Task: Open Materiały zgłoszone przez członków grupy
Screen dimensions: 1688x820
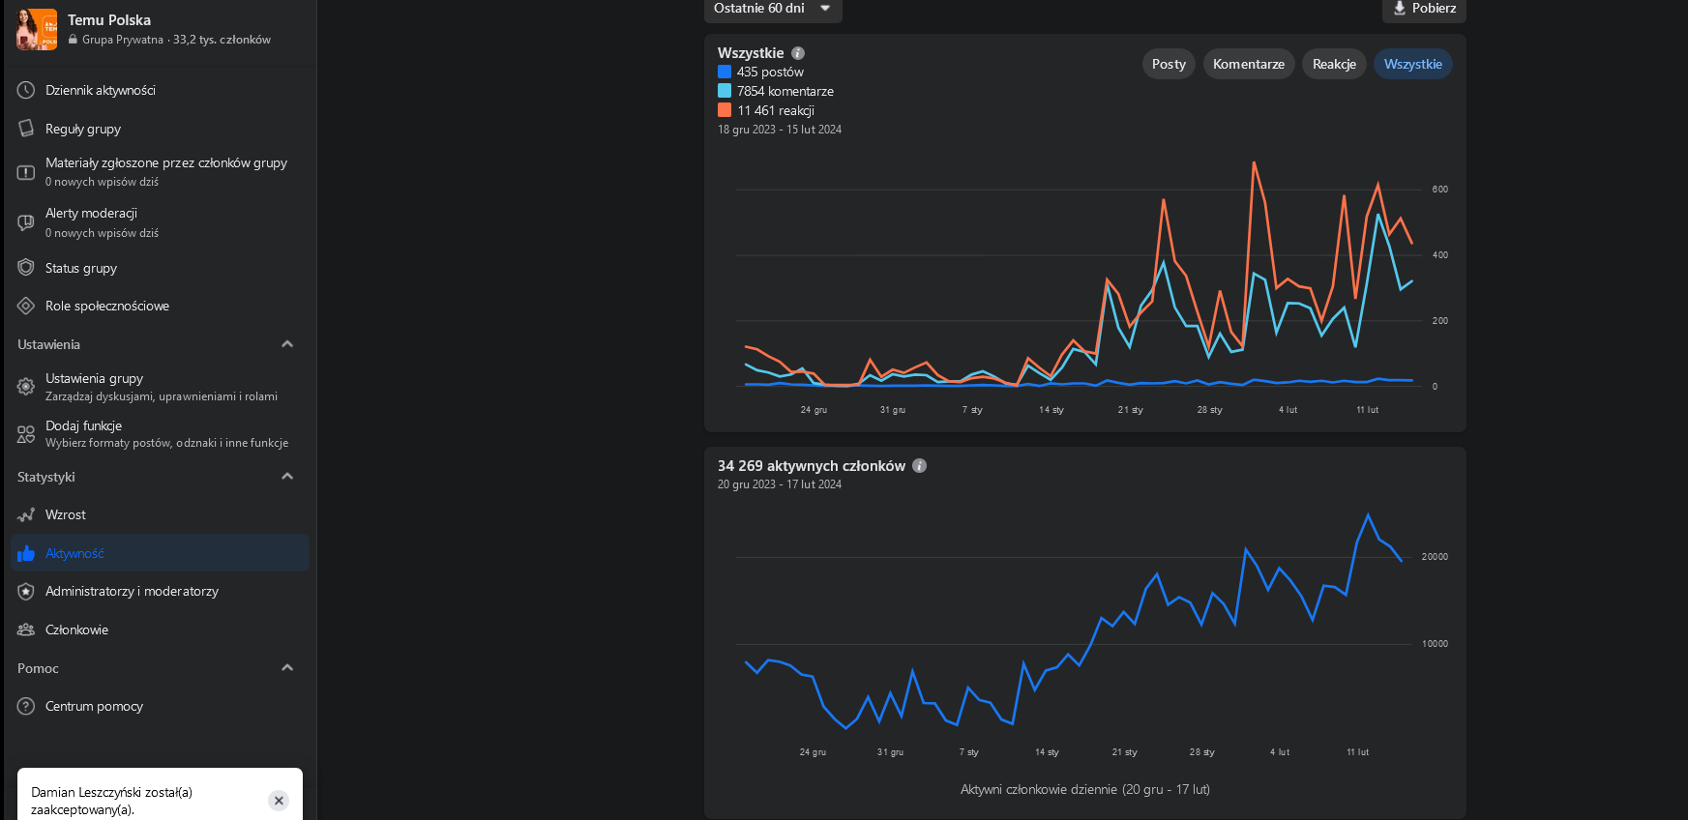Action: (160, 172)
